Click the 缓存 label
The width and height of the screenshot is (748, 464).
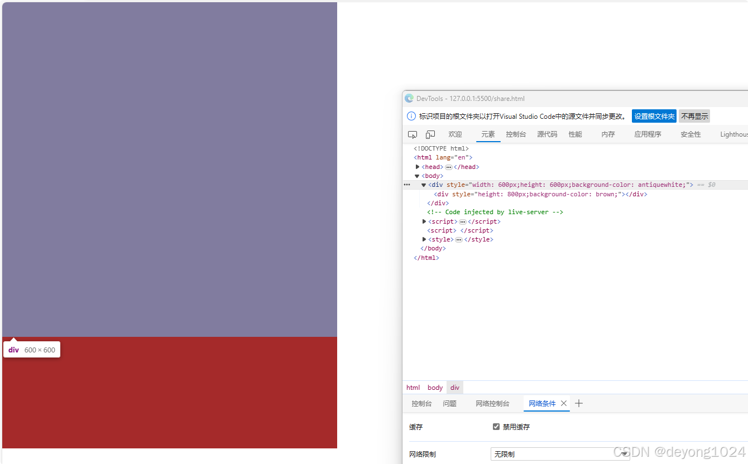pyautogui.click(x=416, y=427)
